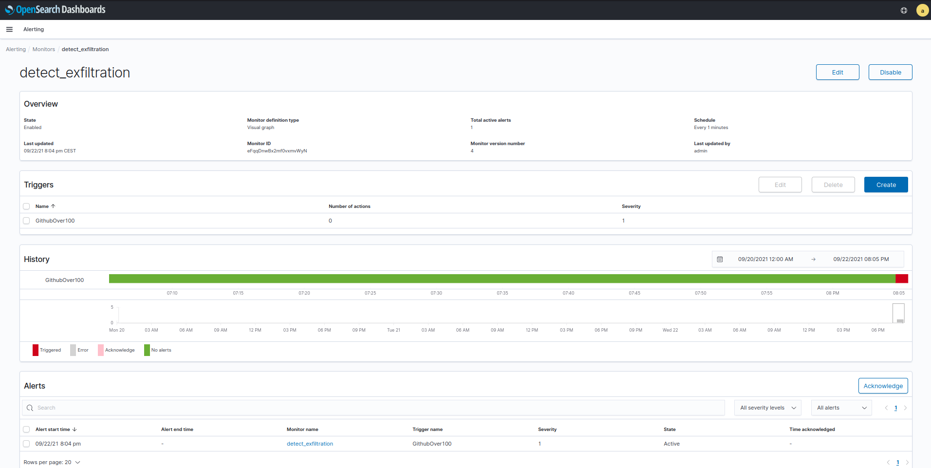This screenshot has height=468, width=931.
Task: Go to Alerting breadcrumb
Action: [x=16, y=49]
